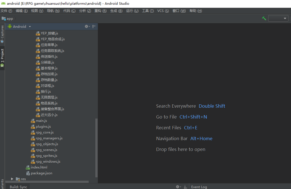291x189 pixels.
Task: Click the index.html file icon
Action: point(28,168)
